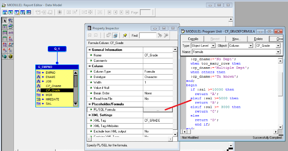Screen dimensions: 288x151
Task: Click the Page number input field
Action: 145,12
